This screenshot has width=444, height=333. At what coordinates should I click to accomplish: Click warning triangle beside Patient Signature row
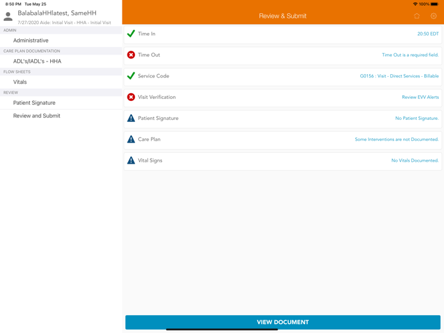tap(131, 118)
